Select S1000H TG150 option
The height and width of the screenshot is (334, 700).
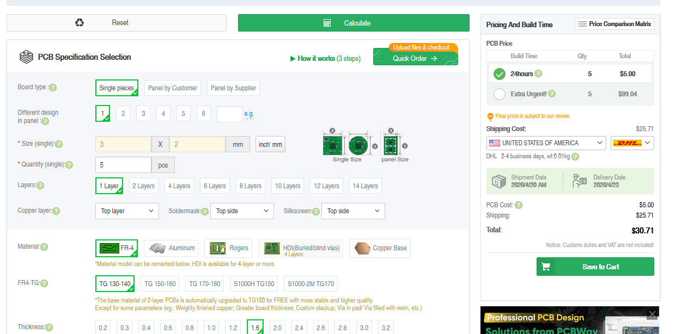pyautogui.click(x=254, y=284)
